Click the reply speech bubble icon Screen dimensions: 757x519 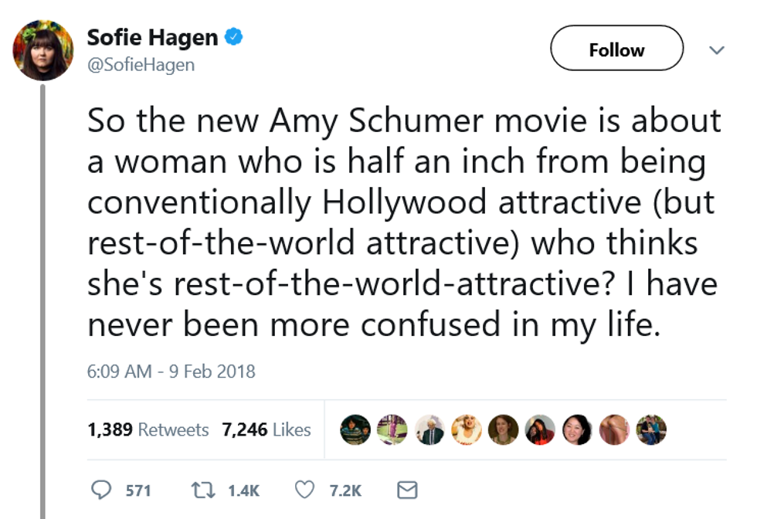tap(101, 490)
